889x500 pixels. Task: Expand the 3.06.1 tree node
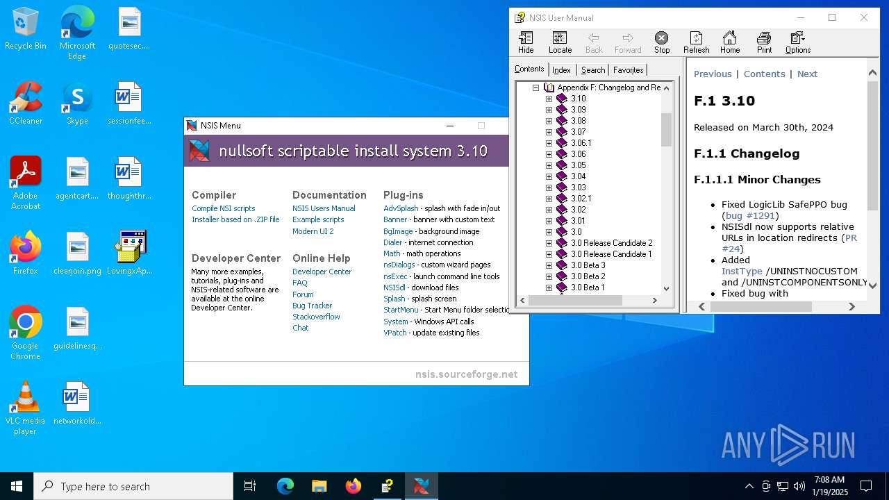[x=549, y=143]
